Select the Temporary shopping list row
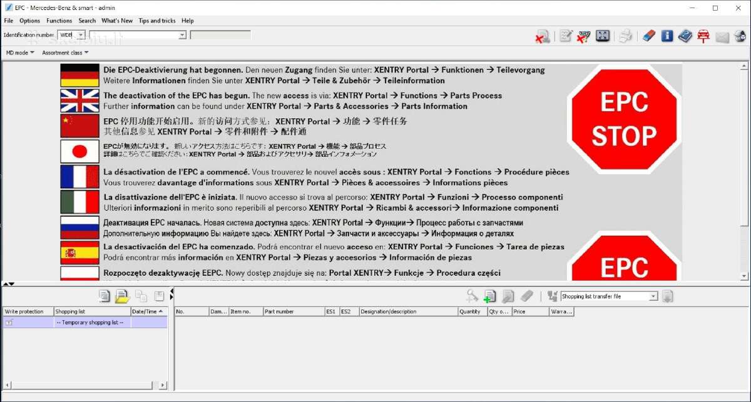The width and height of the screenshot is (751, 402). click(85, 323)
